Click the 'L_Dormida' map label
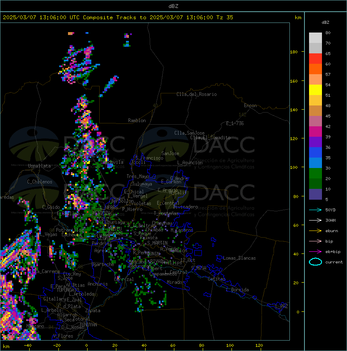The height and width of the screenshot is (351, 347). (x=237, y=290)
